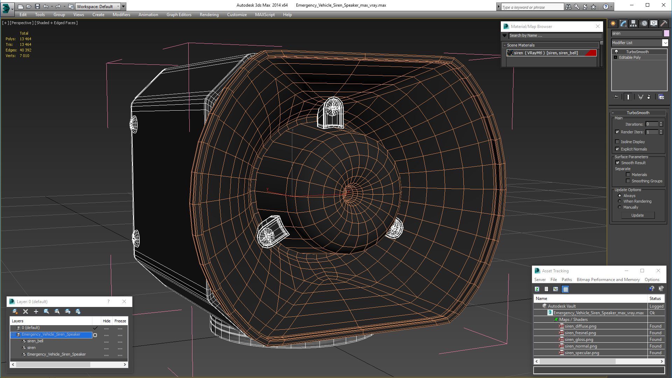
Task: Toggle the Explicit Normals checkbox
Action: (x=617, y=149)
